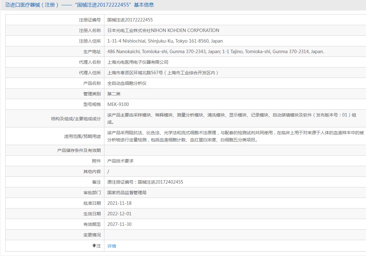Select expiry date 2027-11-30
Screen dimensions: 366x256
[x=119, y=224]
